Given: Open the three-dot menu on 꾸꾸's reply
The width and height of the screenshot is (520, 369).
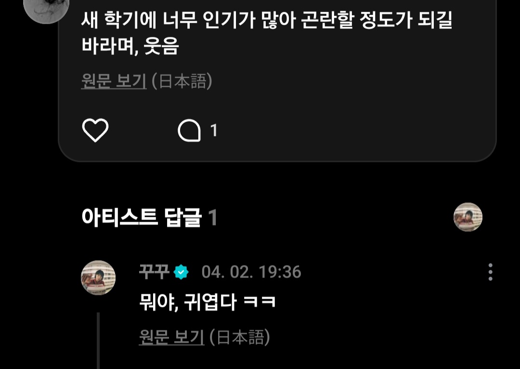Looking at the screenshot, I should tap(490, 272).
